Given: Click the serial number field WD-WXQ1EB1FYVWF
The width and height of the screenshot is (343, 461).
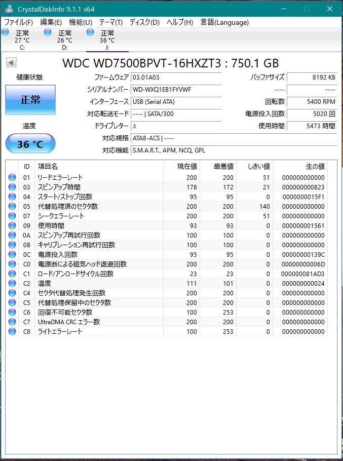Looking at the screenshot, I should (x=176, y=90).
